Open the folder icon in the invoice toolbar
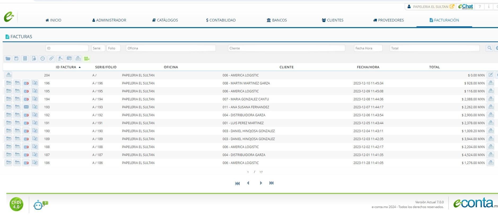The width and height of the screenshot is (498, 216). click(x=8, y=59)
